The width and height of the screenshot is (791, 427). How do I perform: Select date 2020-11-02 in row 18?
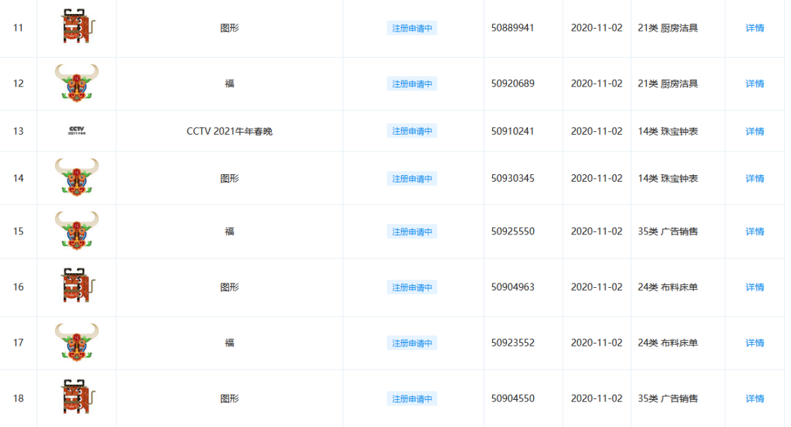pos(597,398)
